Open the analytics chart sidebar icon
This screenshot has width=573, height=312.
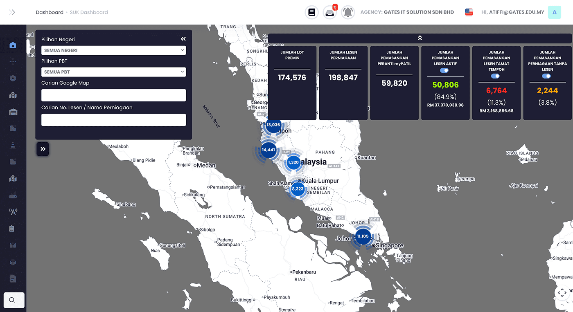point(13,245)
